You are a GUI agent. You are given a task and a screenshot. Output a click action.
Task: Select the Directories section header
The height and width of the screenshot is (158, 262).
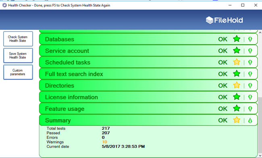click(148, 85)
